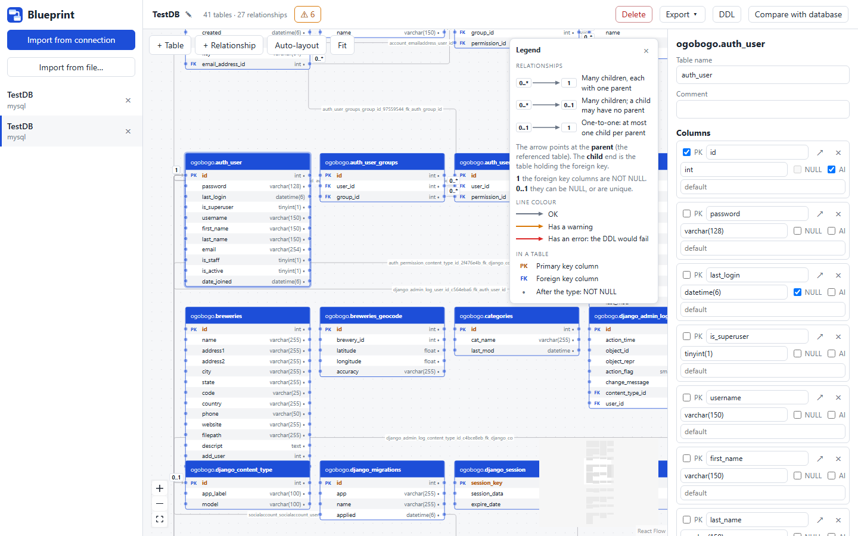Click the fit-view fullscreen canvas icon
This screenshot has width=858, height=536.
[x=160, y=519]
